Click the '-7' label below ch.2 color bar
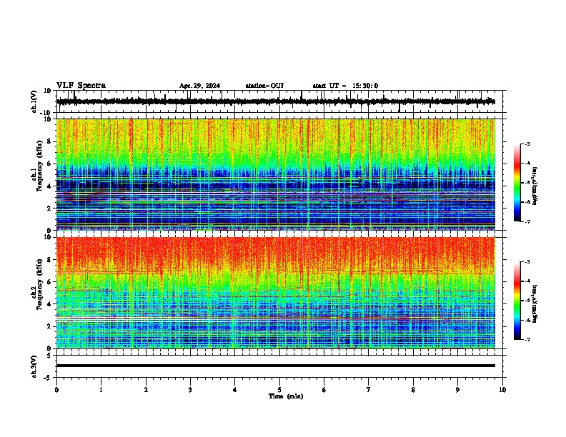 tap(527, 339)
